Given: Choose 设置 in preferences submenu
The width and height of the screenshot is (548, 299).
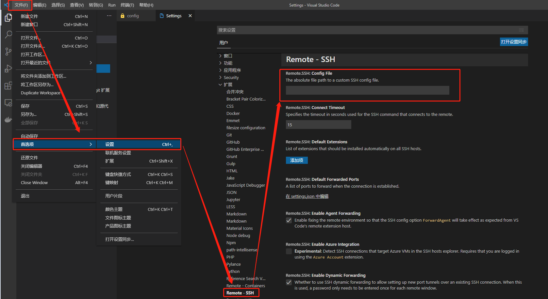Looking at the screenshot, I should click(x=139, y=144).
